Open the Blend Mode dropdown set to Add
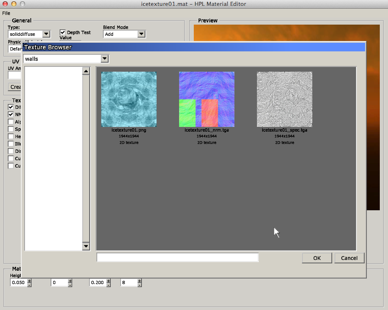 point(141,34)
